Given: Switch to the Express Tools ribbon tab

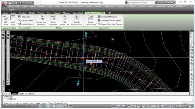Looking at the screenshot, I should 78,13.
